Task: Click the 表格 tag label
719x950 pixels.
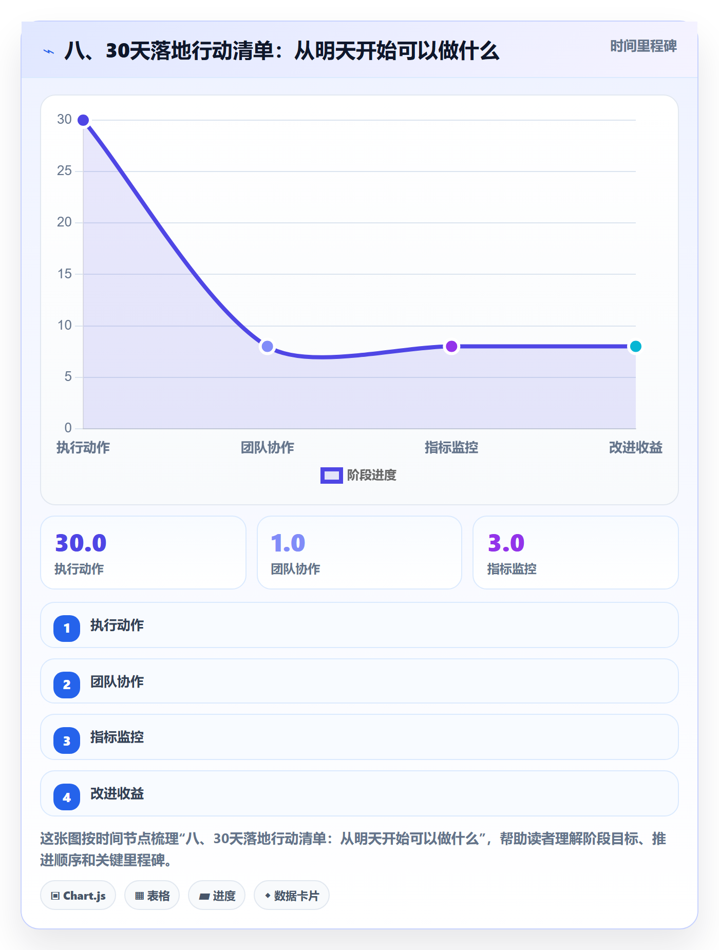Action: pos(158,896)
